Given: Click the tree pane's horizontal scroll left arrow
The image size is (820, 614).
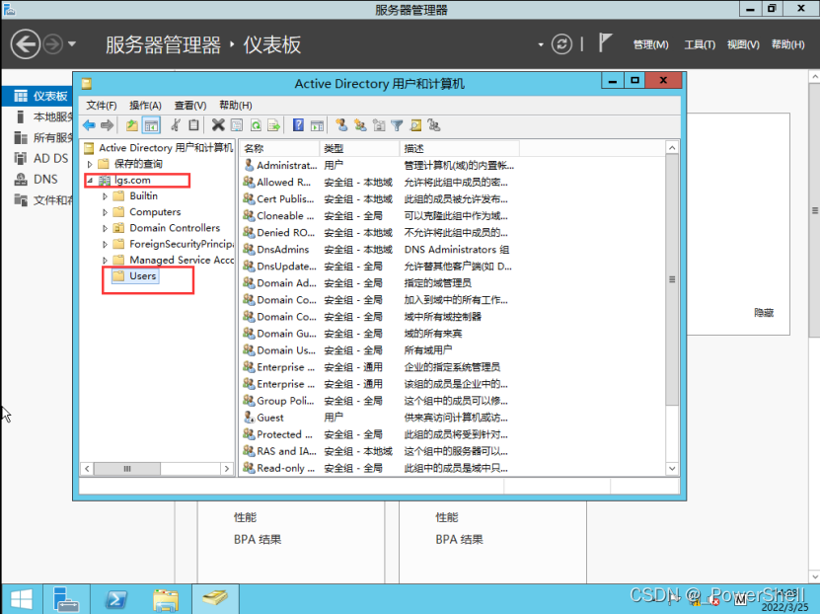Looking at the screenshot, I should (x=88, y=469).
